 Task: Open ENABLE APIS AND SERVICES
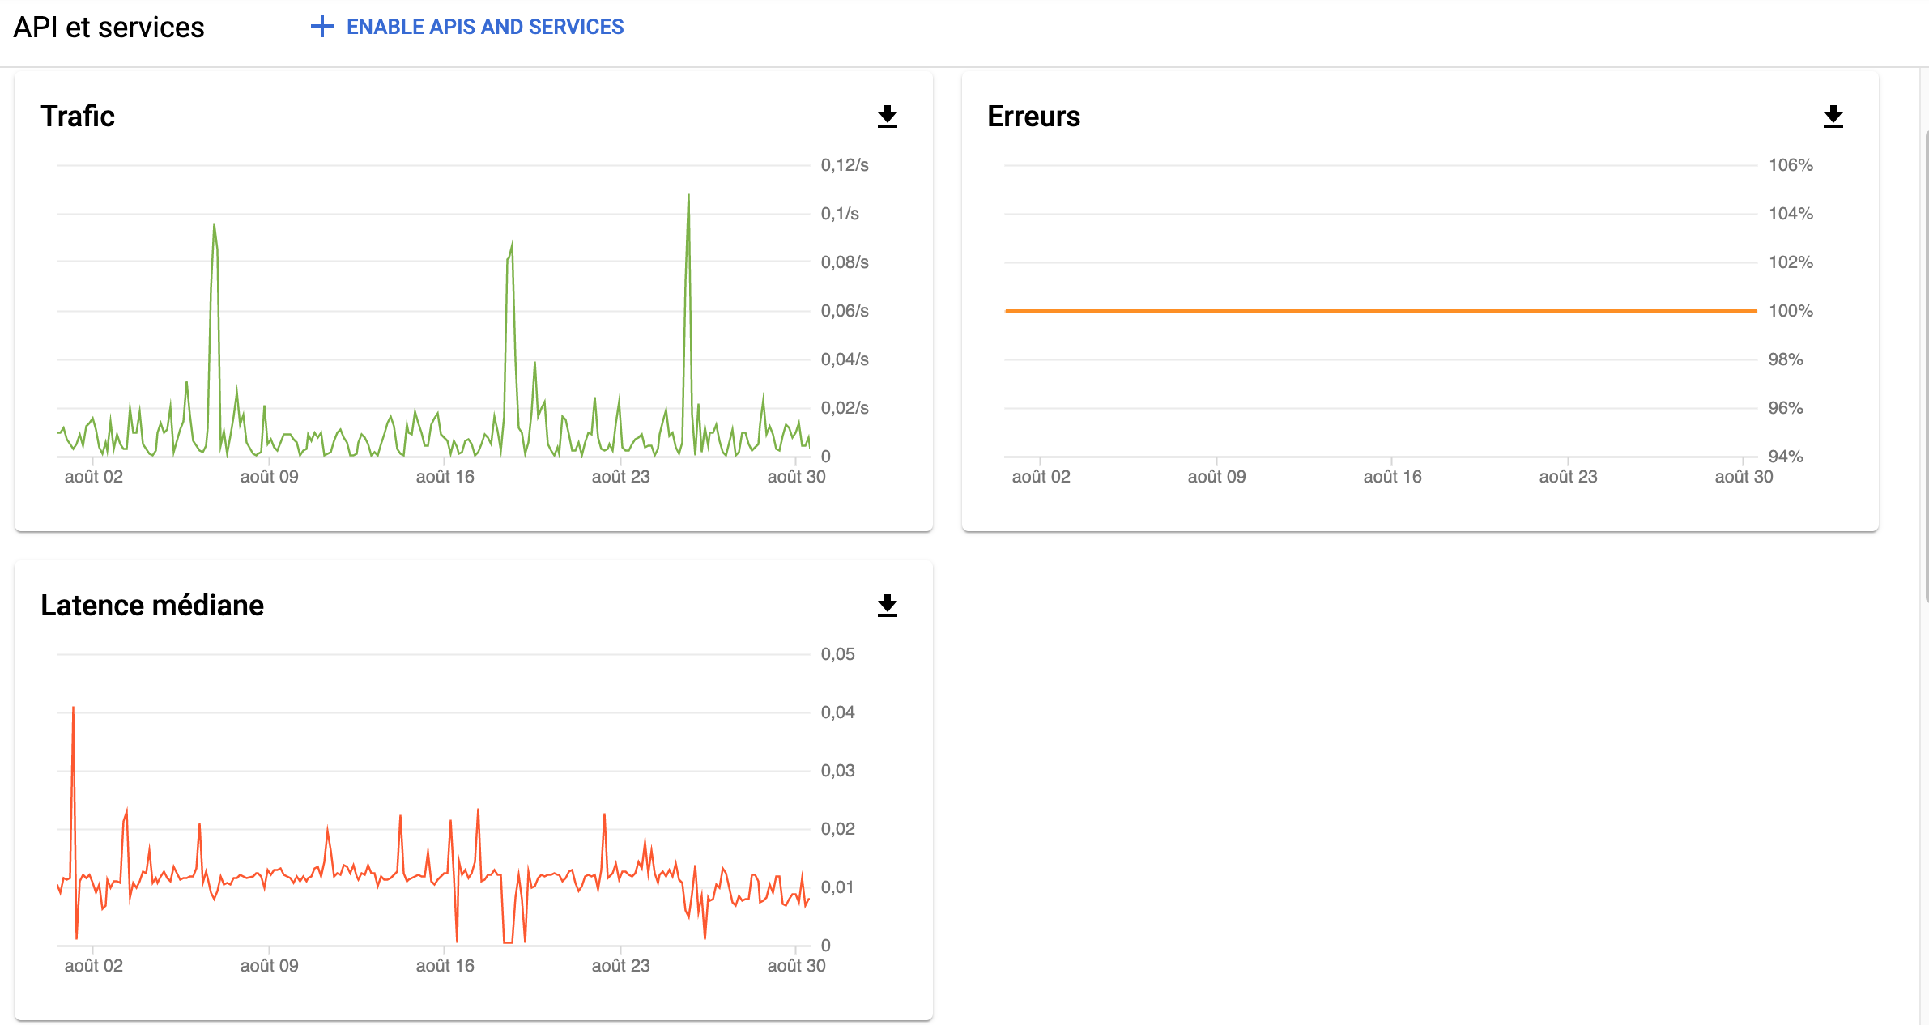click(484, 27)
